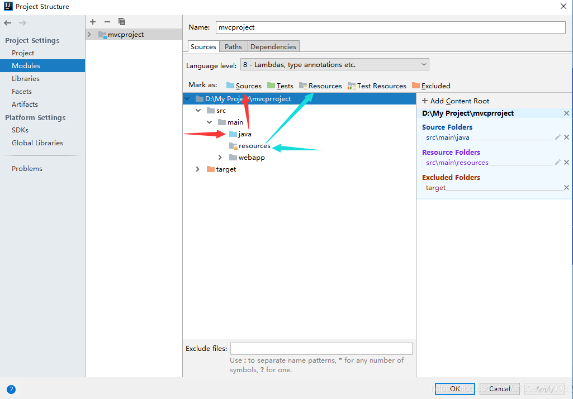Switch to the Dependencies tab
The image size is (573, 399).
273,46
